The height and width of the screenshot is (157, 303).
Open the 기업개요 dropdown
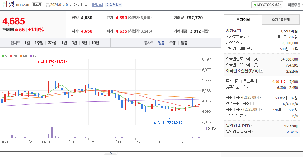[x=114, y=5]
